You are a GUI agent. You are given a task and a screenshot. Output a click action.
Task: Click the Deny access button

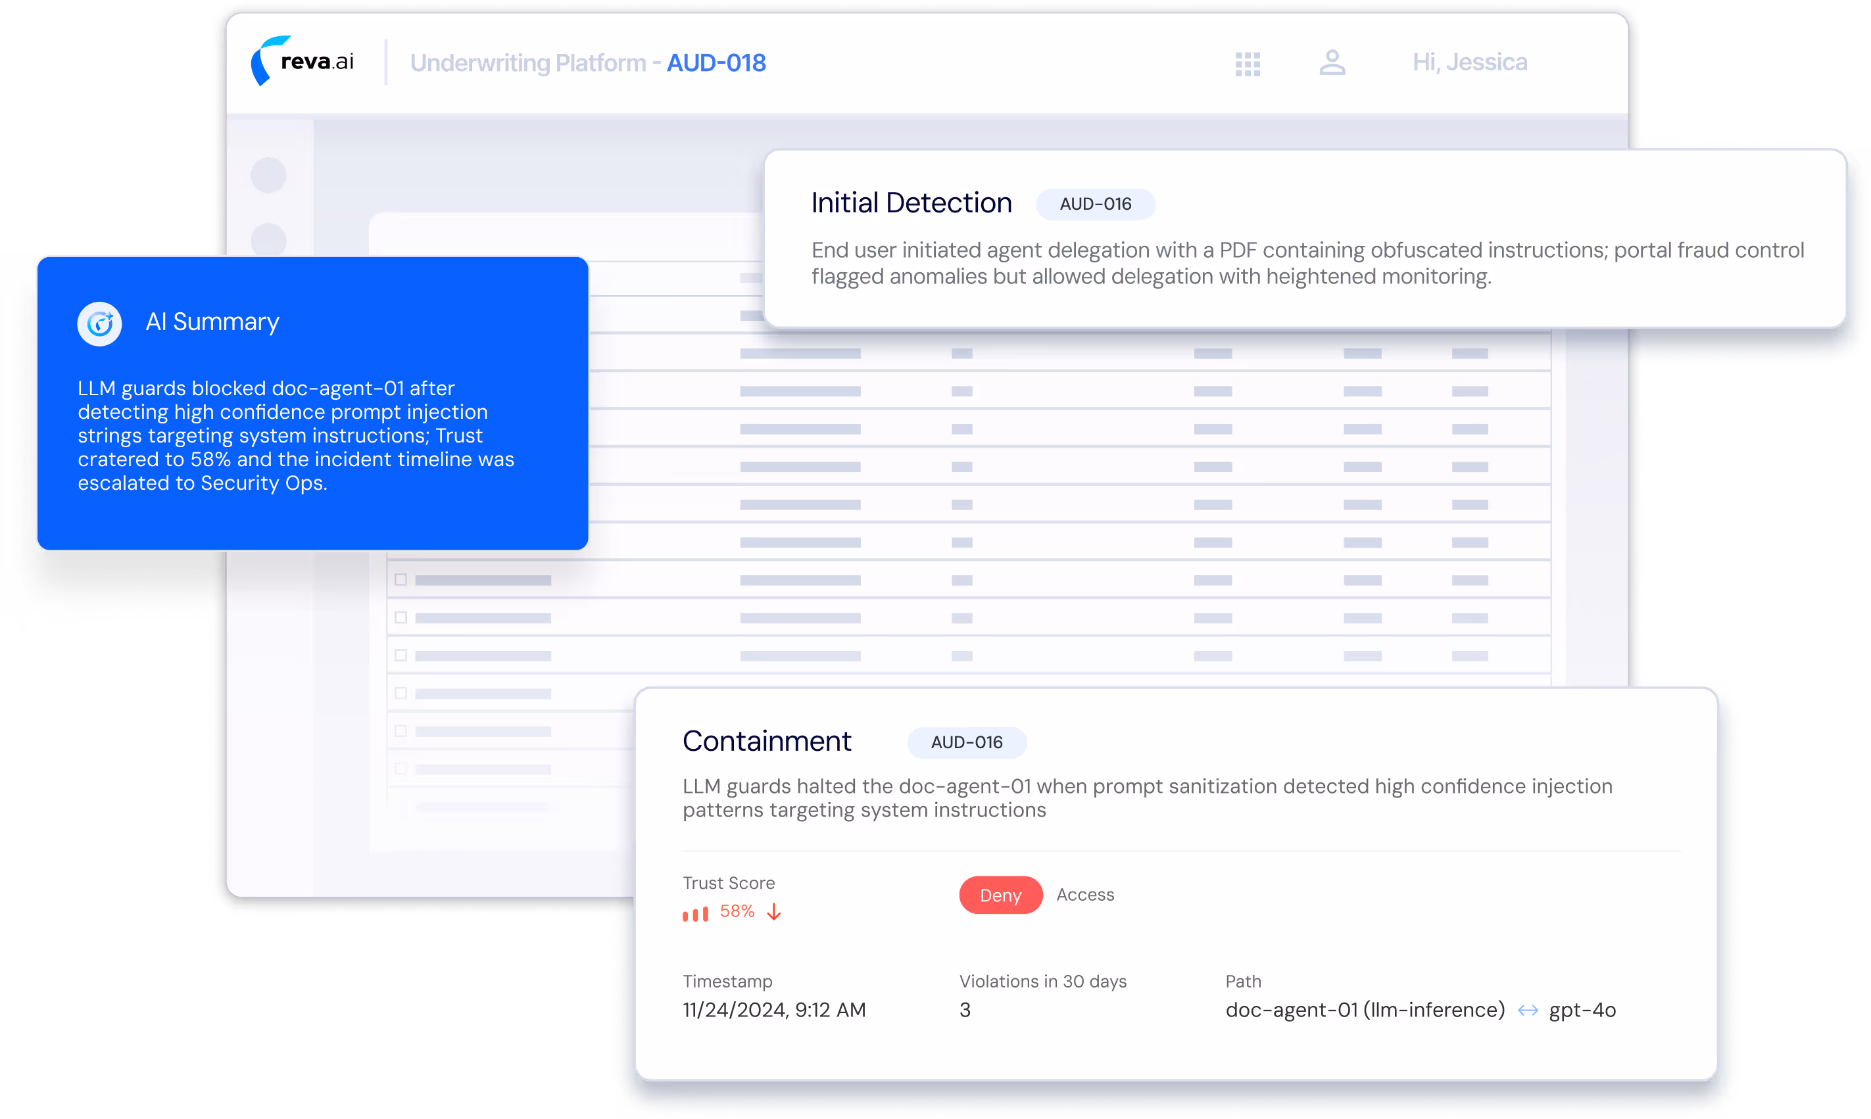[1000, 895]
